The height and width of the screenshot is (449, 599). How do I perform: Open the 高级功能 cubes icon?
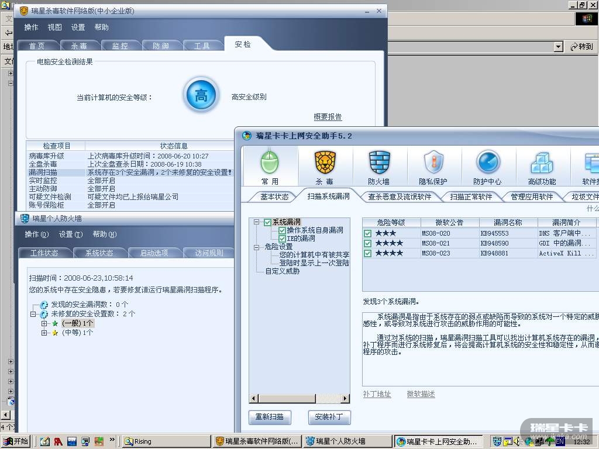pos(542,163)
